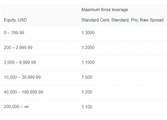Viewport: 167px width, 120px height.
Task: Click the word 'Pro' in account header
Action: [135, 20]
